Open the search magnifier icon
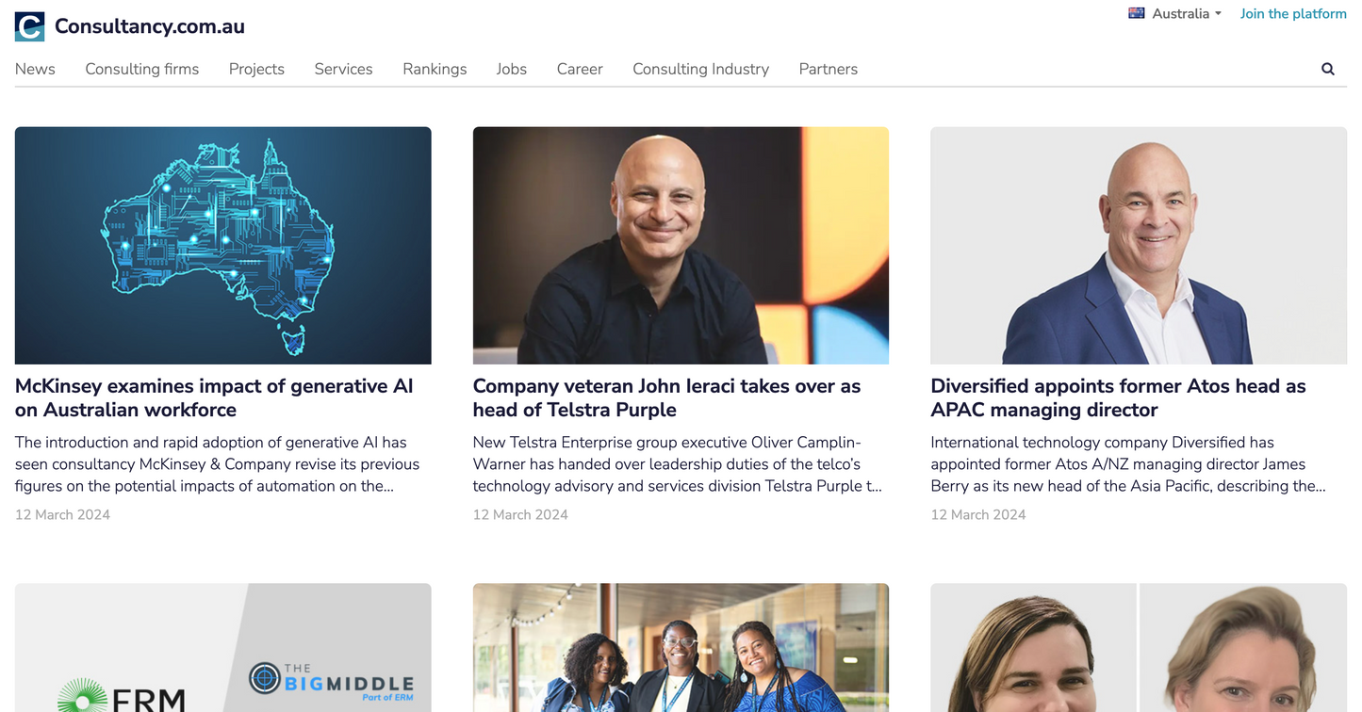 point(1327,69)
